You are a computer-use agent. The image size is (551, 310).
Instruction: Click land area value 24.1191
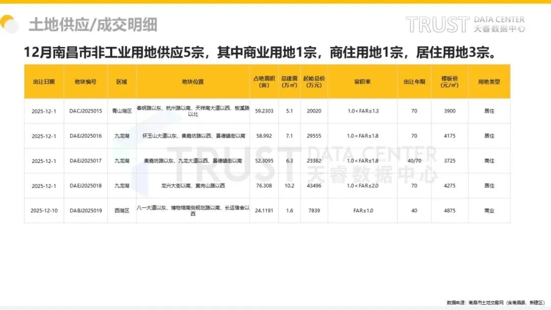[x=264, y=210]
